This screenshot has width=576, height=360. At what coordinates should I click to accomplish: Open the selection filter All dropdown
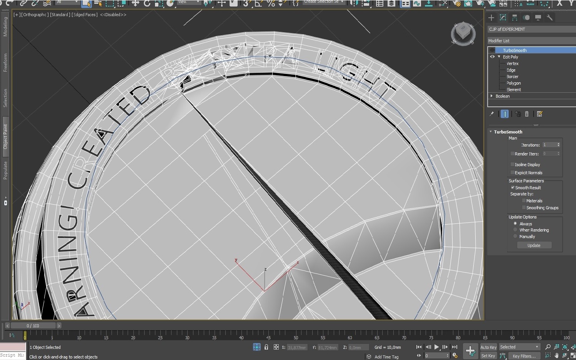point(67,2)
